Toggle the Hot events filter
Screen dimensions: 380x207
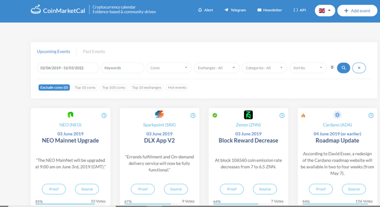(177, 87)
